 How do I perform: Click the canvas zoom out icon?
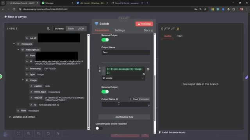(38, 133)
